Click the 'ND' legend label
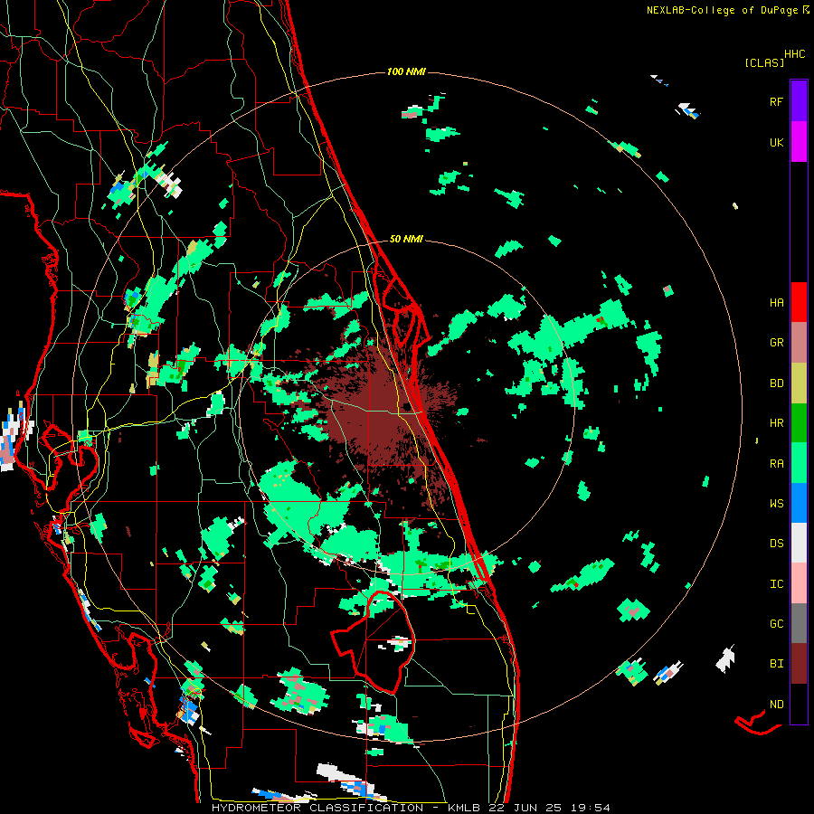 pyautogui.click(x=776, y=705)
